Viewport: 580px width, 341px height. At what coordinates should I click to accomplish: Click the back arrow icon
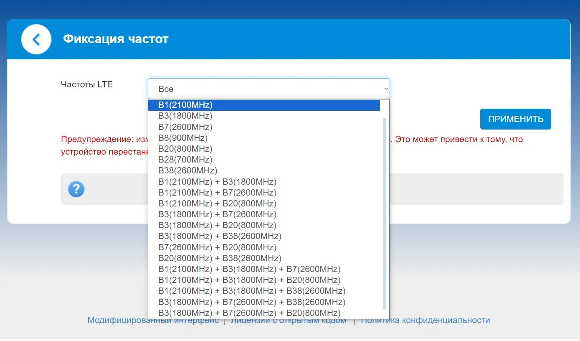(36, 39)
